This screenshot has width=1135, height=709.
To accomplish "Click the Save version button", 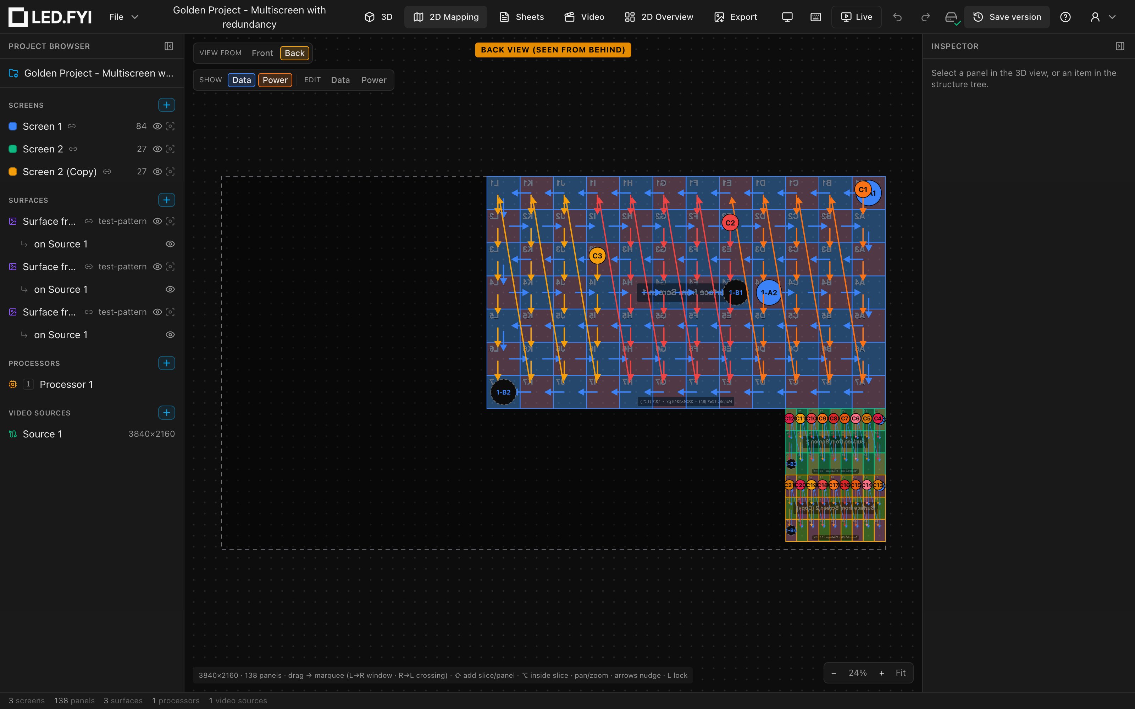I will (x=1007, y=17).
